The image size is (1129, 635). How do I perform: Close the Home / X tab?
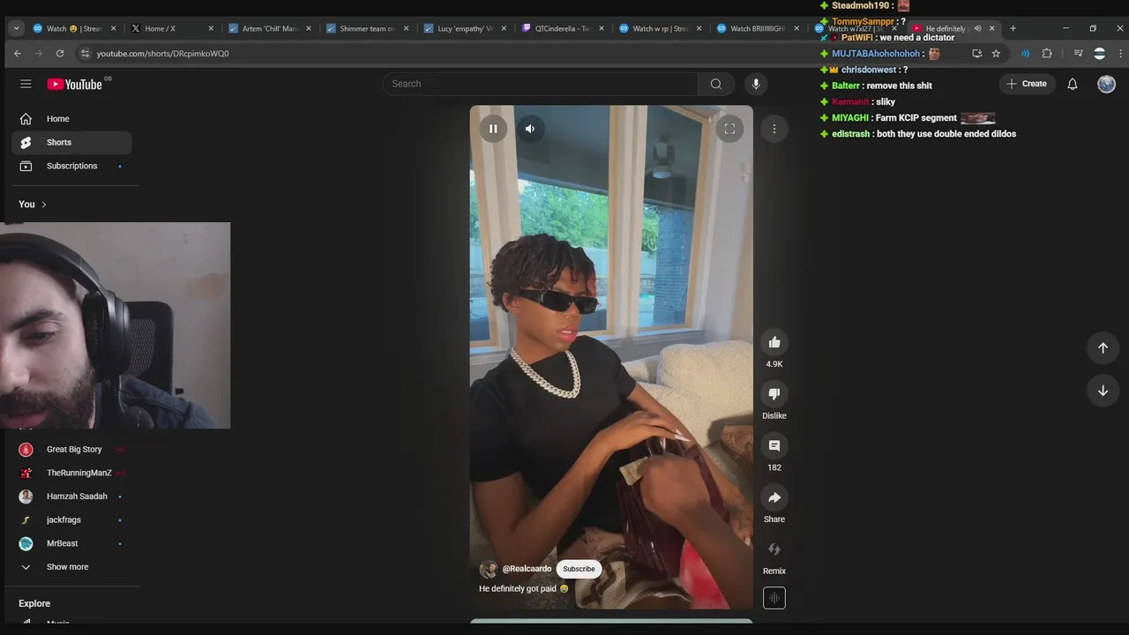click(x=211, y=28)
